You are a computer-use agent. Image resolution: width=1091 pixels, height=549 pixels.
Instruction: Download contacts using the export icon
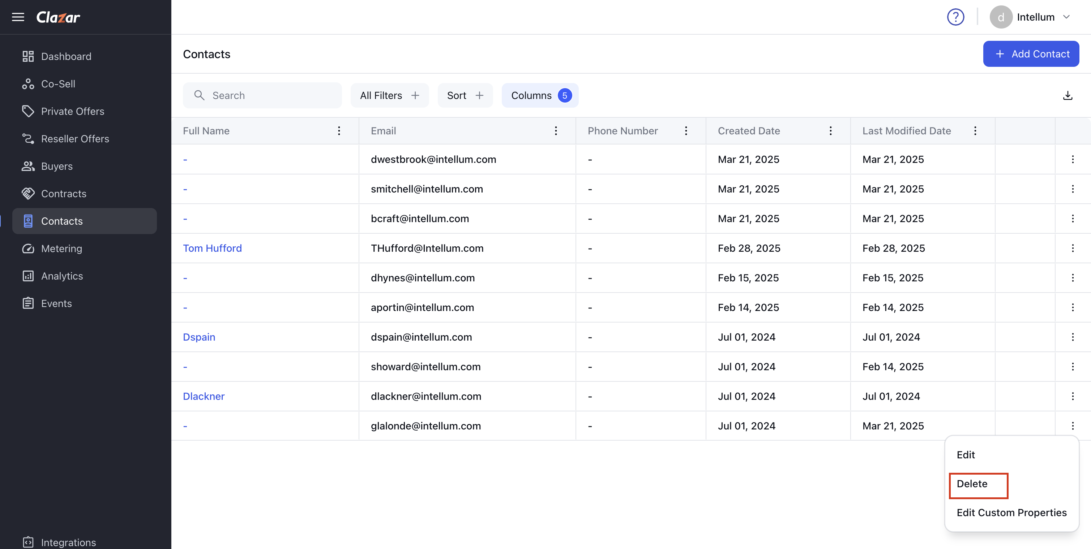point(1067,95)
